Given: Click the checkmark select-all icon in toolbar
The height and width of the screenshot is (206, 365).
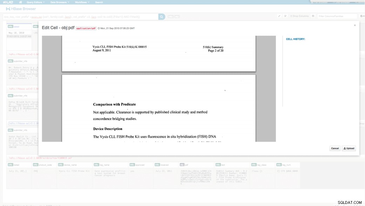Looking at the screenshot, I should point(285,16).
